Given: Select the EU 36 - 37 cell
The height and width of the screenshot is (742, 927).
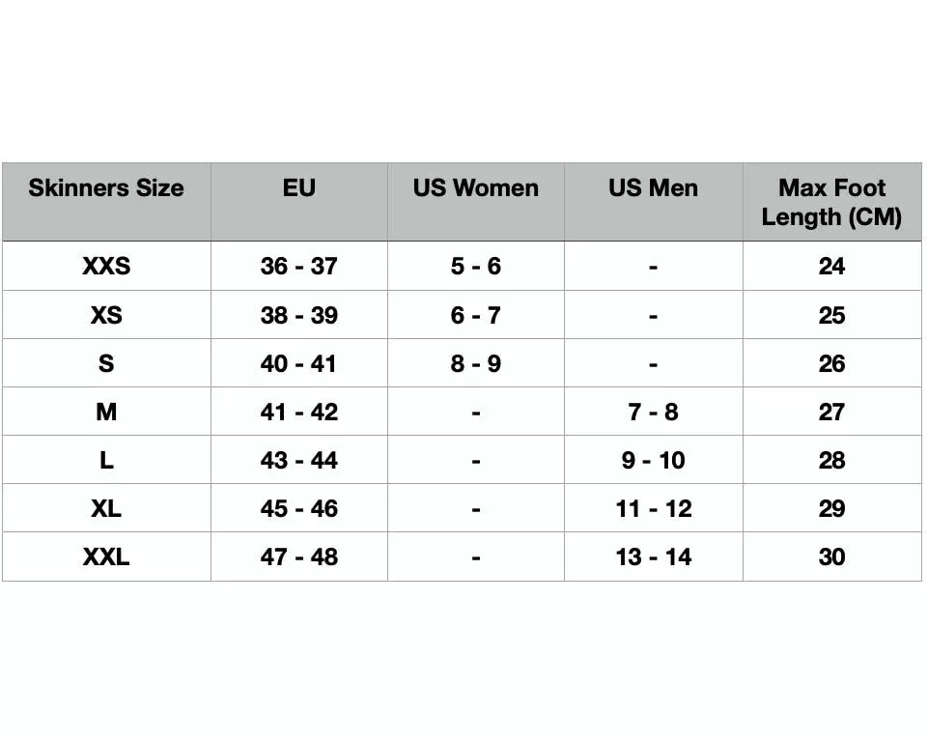Looking at the screenshot, I should (x=299, y=267).
